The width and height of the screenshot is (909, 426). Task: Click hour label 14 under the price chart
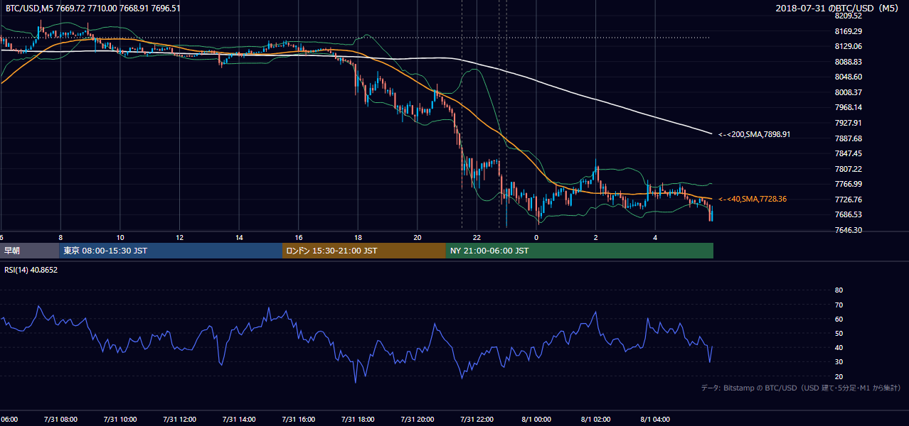[x=240, y=237]
